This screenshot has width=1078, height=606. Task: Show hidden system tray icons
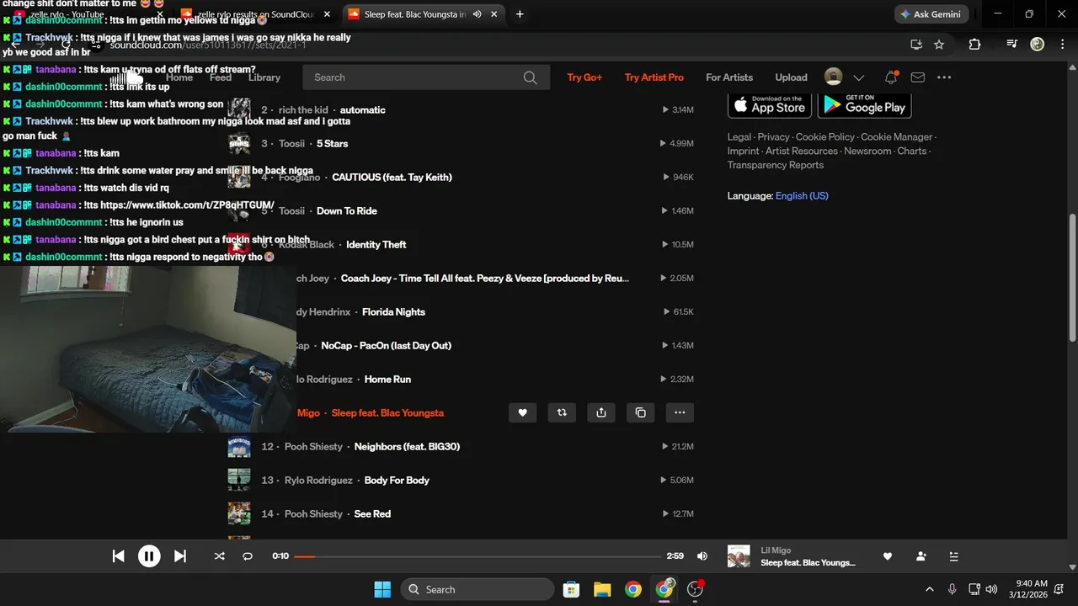[x=930, y=589]
